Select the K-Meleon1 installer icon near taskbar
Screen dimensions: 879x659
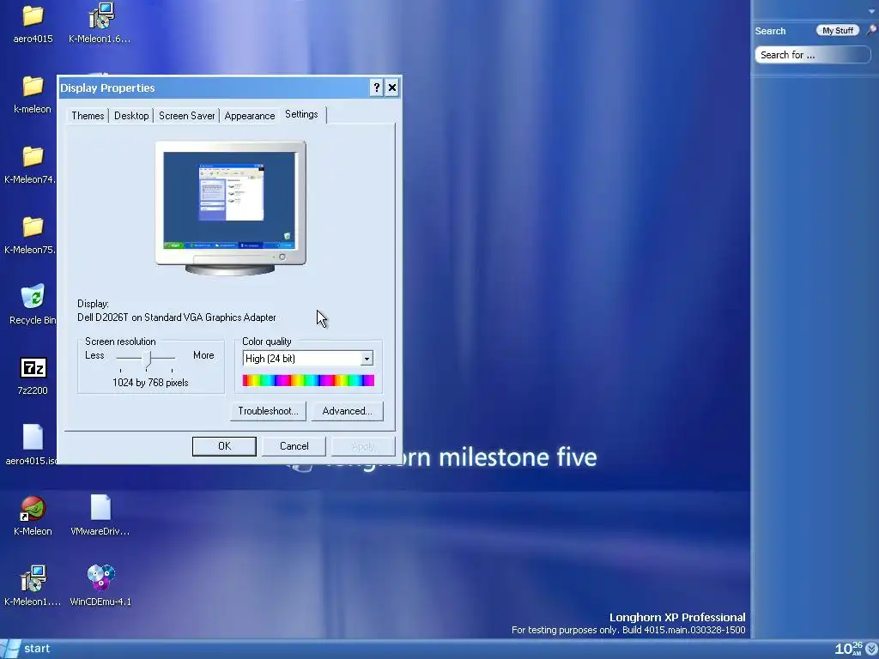tap(33, 579)
